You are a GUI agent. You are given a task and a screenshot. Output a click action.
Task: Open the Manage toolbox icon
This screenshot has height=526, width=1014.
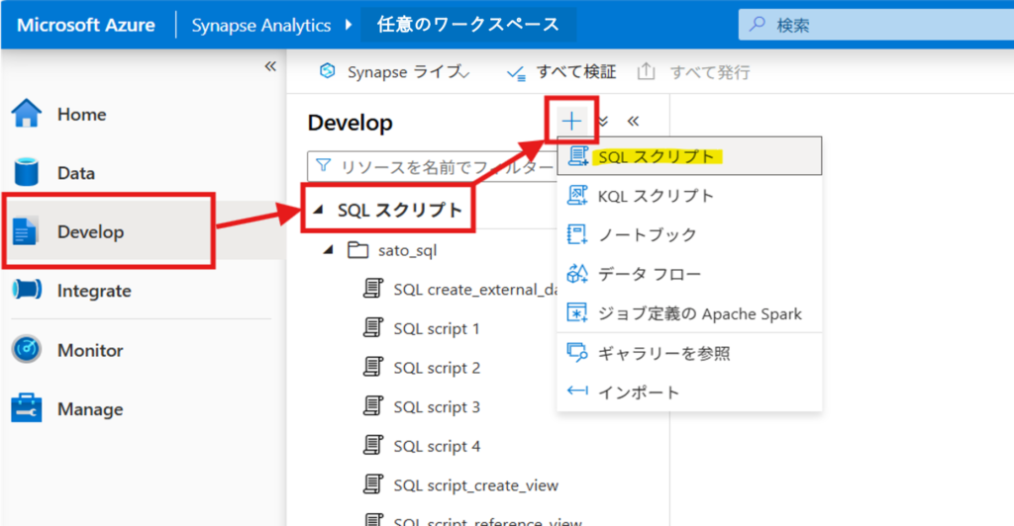pyautogui.click(x=27, y=408)
